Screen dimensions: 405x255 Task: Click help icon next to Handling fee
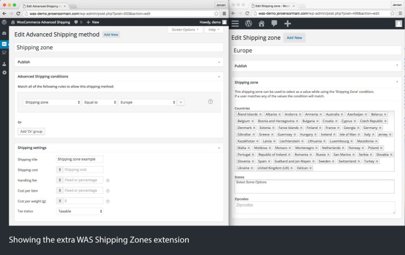pyautogui.click(x=108, y=181)
